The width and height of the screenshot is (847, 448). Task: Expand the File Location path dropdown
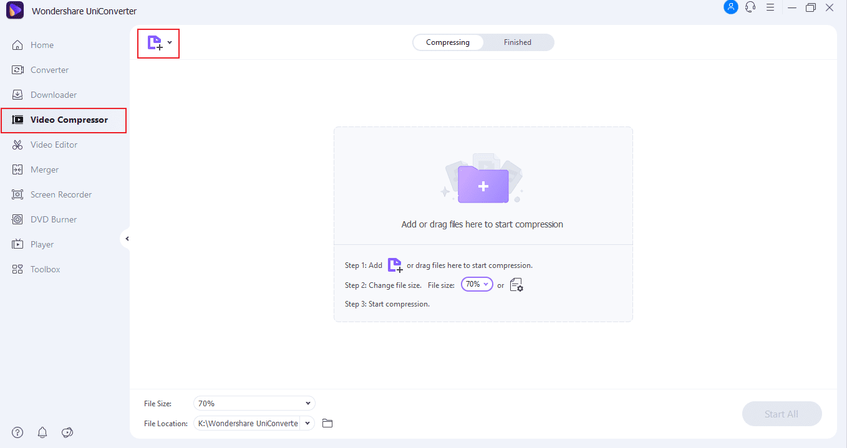click(x=307, y=424)
